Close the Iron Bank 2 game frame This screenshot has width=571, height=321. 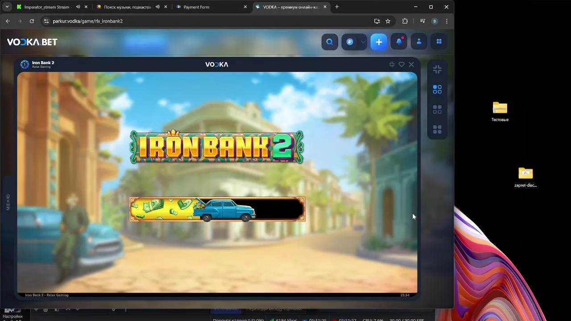pos(411,65)
